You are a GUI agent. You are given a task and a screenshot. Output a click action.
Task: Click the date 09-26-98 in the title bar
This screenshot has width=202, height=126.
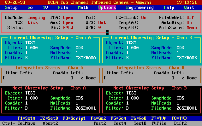tap(15, 2)
